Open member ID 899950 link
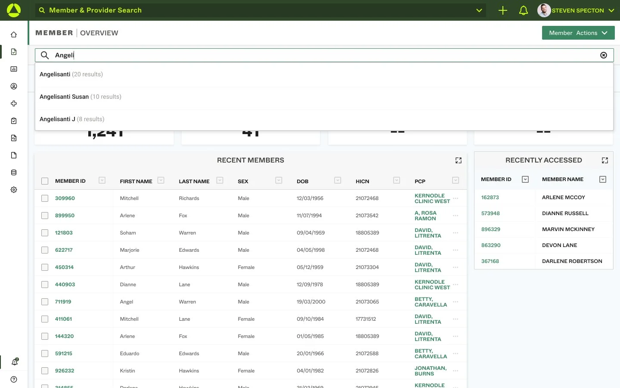This screenshot has width=620, height=388. pyautogui.click(x=65, y=216)
